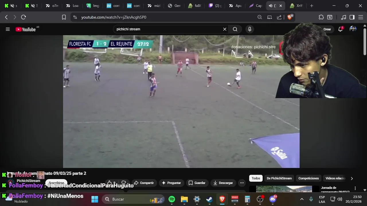Select the Competiciones filter chip
Image resolution: width=367 pixels, height=206 pixels.
coord(309,178)
